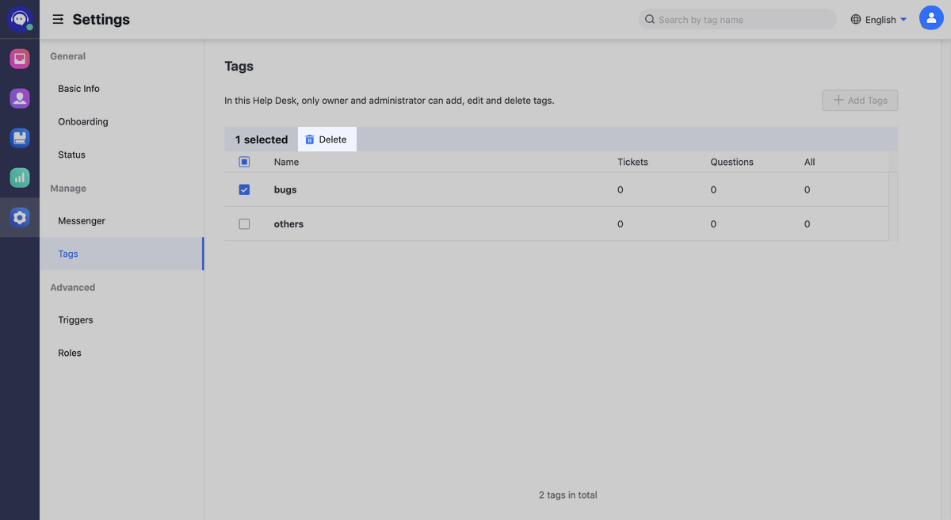Click the Questions column header
This screenshot has width=951, height=520.
click(x=731, y=162)
